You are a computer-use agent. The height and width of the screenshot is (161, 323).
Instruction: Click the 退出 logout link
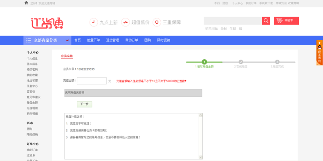click(225, 3)
